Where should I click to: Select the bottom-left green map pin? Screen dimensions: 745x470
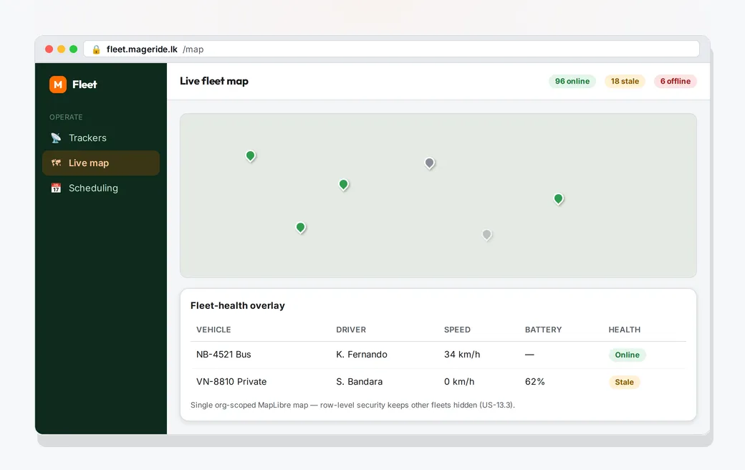[301, 228]
